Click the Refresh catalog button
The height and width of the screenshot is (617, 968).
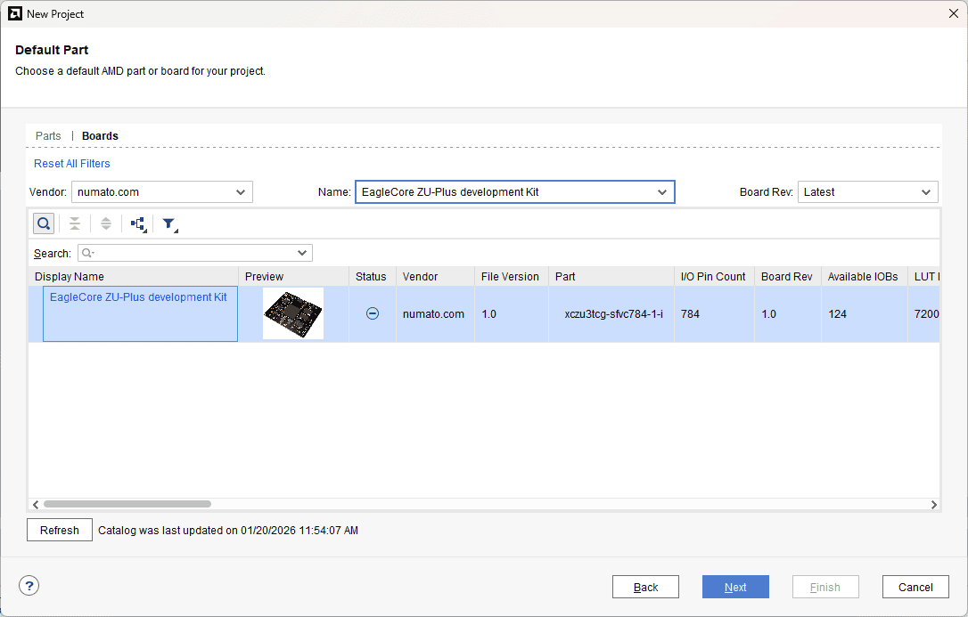60,530
